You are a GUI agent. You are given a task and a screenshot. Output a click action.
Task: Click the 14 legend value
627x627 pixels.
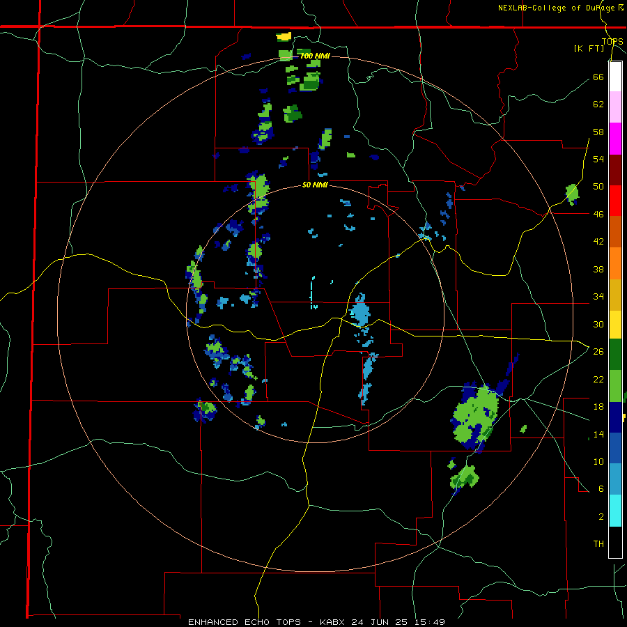point(598,434)
